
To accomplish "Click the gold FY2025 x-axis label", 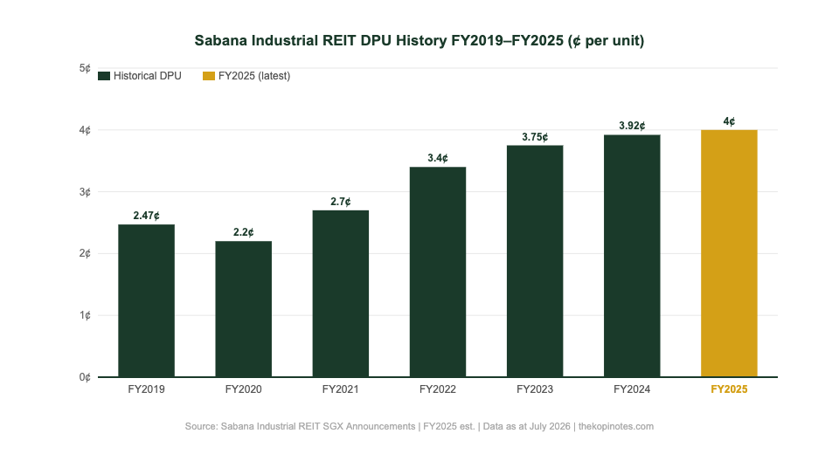I will tap(729, 389).
